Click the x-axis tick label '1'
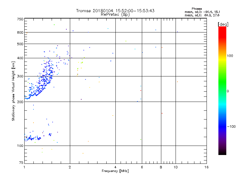243x182 pixels. pyautogui.click(x=24, y=167)
